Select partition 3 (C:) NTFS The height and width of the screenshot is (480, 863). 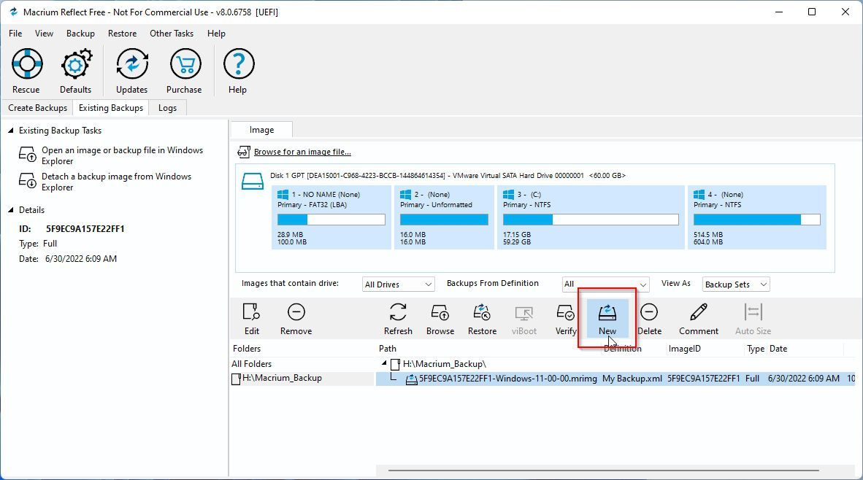[x=591, y=217]
